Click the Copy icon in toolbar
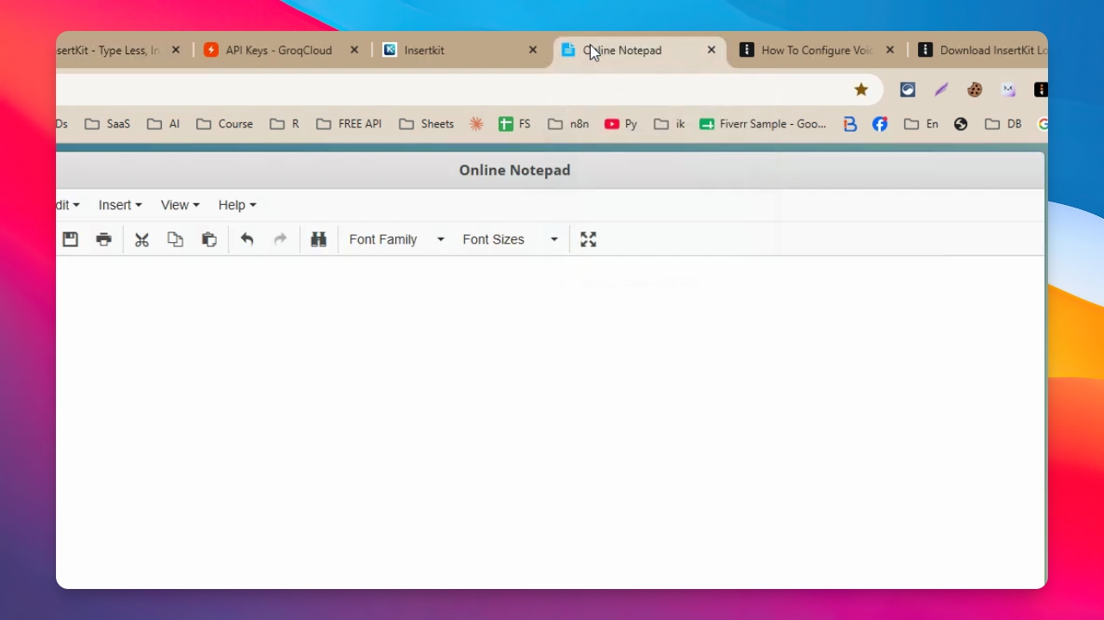1104x620 pixels. tap(176, 239)
